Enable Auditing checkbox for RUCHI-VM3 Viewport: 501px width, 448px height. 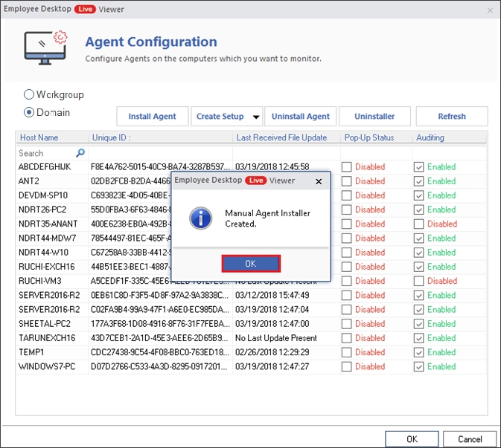tap(419, 281)
